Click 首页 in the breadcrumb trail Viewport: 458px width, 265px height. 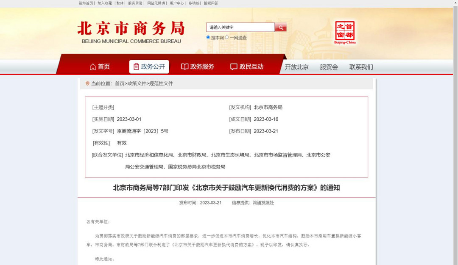(x=120, y=84)
